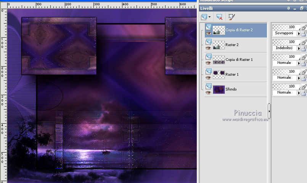Select the Copia di Raster 1 layer

click(239, 60)
